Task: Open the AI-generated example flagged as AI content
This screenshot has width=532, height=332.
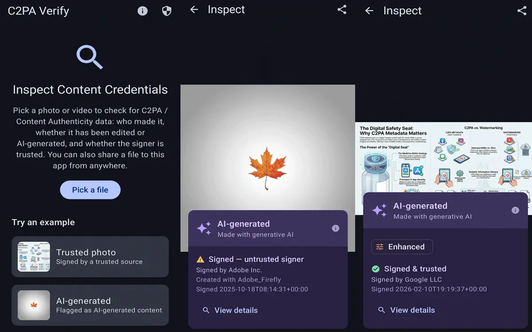Action: pyautogui.click(x=90, y=305)
